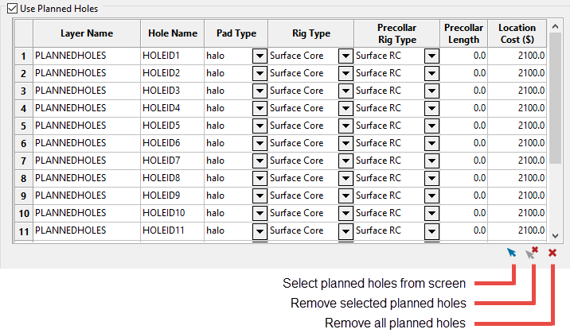Click the Location Cost ($) column header
Viewport: 570px width, 333px height.
(x=517, y=33)
